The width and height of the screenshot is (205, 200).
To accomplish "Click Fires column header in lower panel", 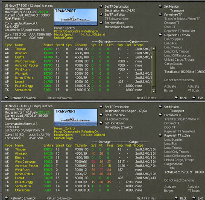I will tap(110, 145).
